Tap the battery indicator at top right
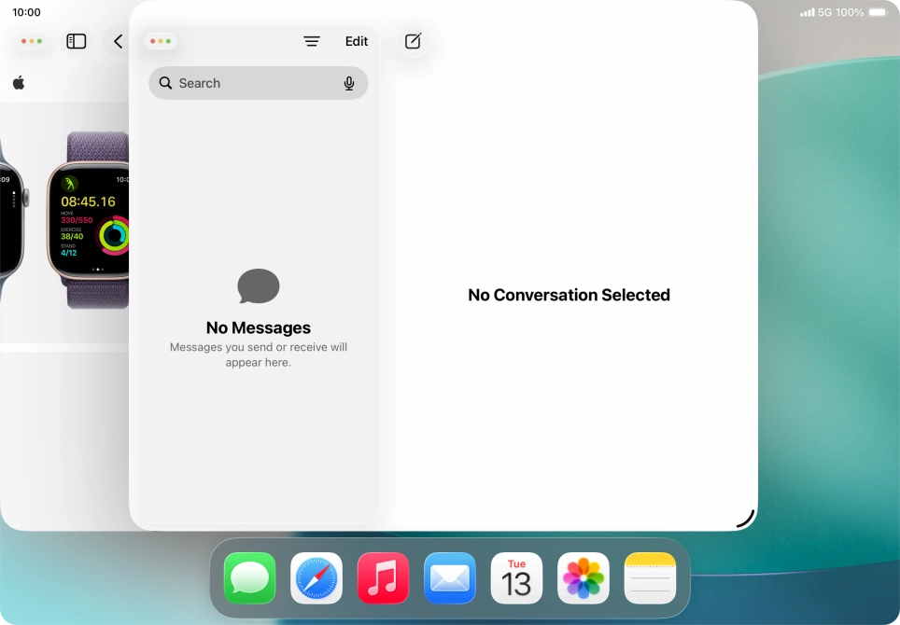Image resolution: width=900 pixels, height=625 pixels. point(875,12)
